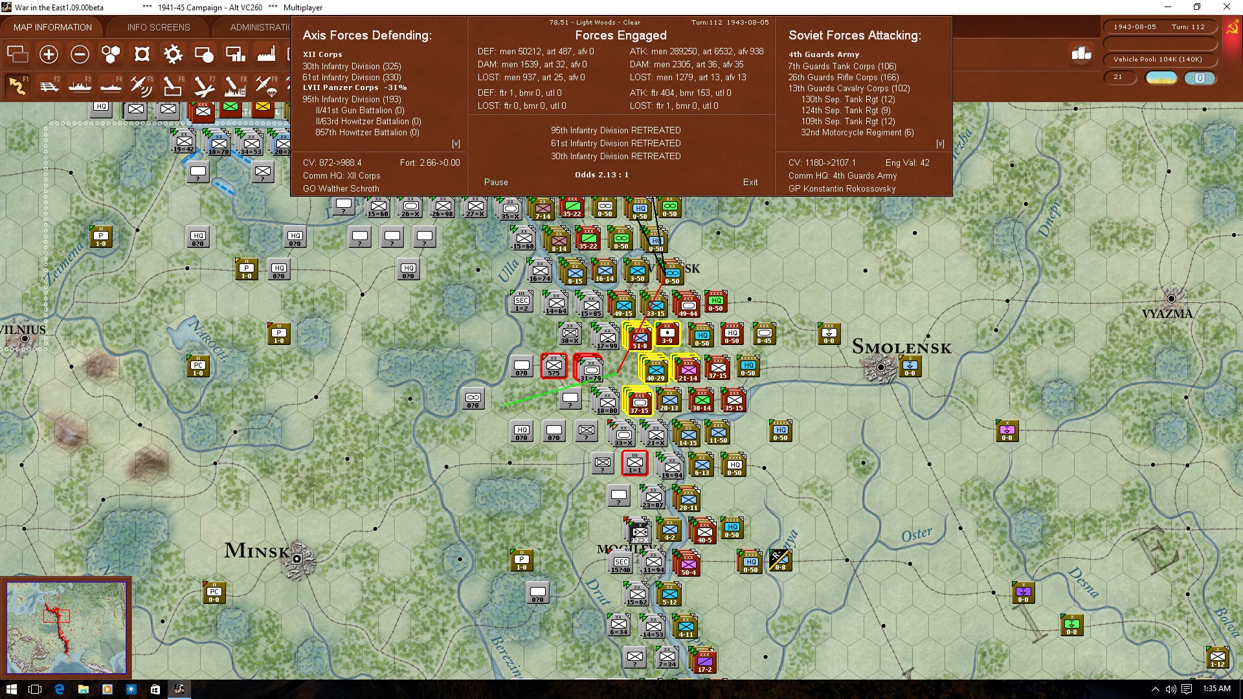Click the Minsk city hex
The width and height of the screenshot is (1243, 699).
coord(297,559)
